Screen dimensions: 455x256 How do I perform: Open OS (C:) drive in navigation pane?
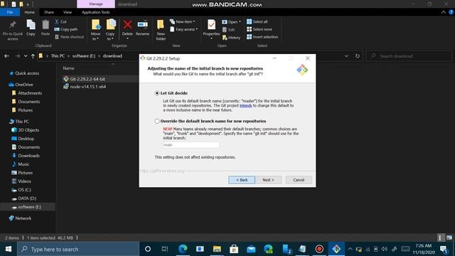coord(24,190)
